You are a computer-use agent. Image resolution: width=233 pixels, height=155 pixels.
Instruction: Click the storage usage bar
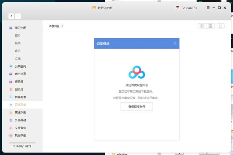(22, 143)
